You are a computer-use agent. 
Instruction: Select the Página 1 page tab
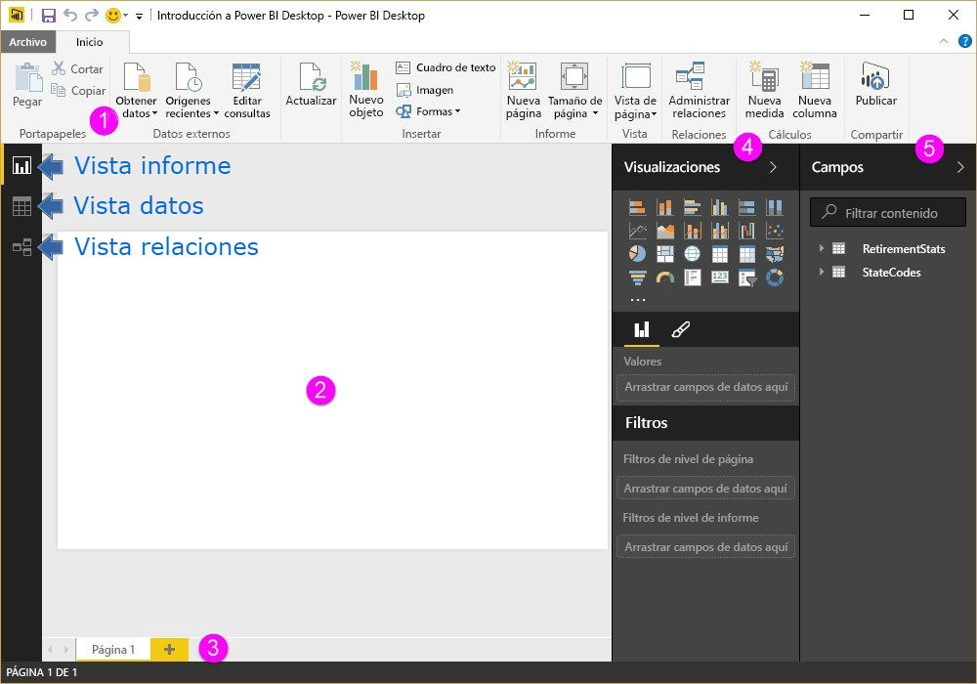[x=112, y=649]
